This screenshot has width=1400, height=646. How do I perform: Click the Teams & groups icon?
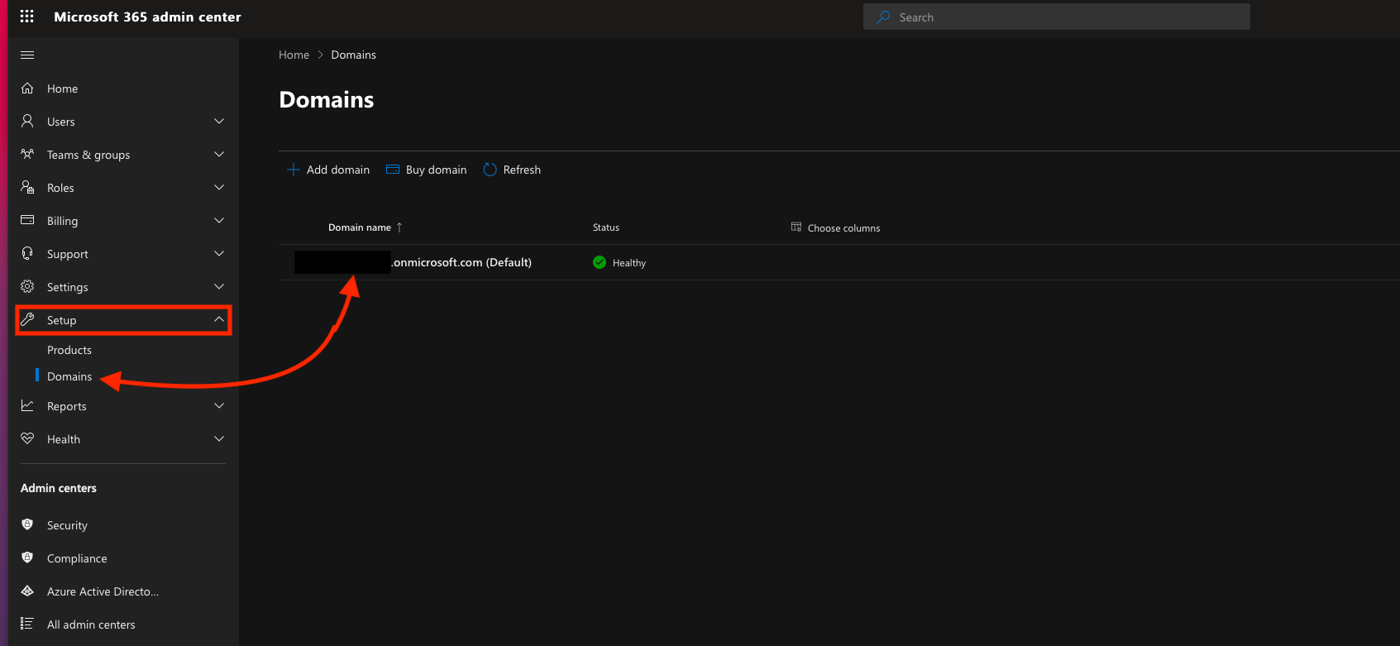(x=27, y=154)
